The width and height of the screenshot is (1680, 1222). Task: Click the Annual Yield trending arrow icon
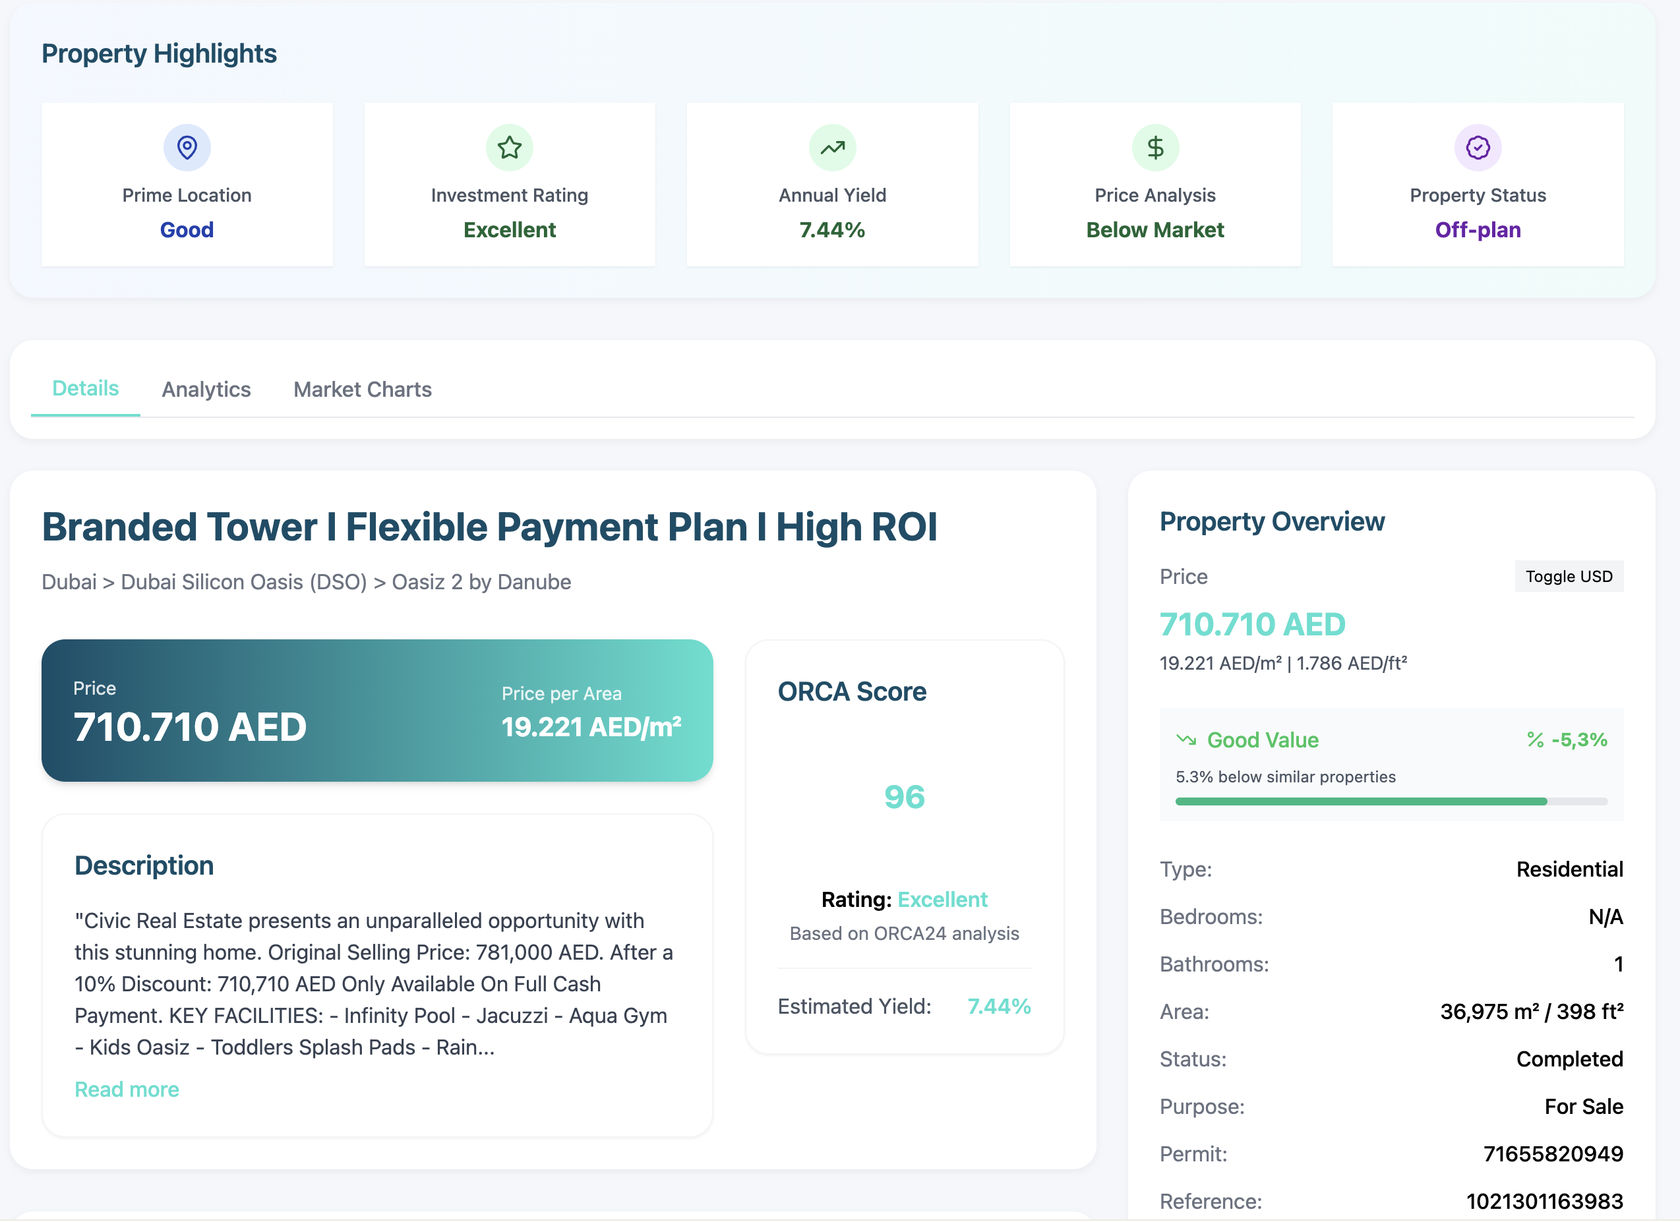(832, 148)
